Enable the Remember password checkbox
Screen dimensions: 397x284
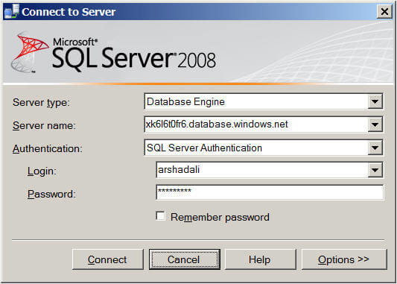coord(161,216)
